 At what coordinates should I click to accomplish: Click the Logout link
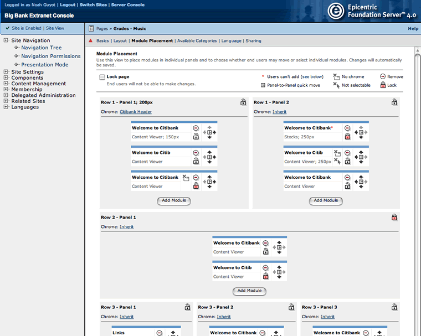(68, 5)
